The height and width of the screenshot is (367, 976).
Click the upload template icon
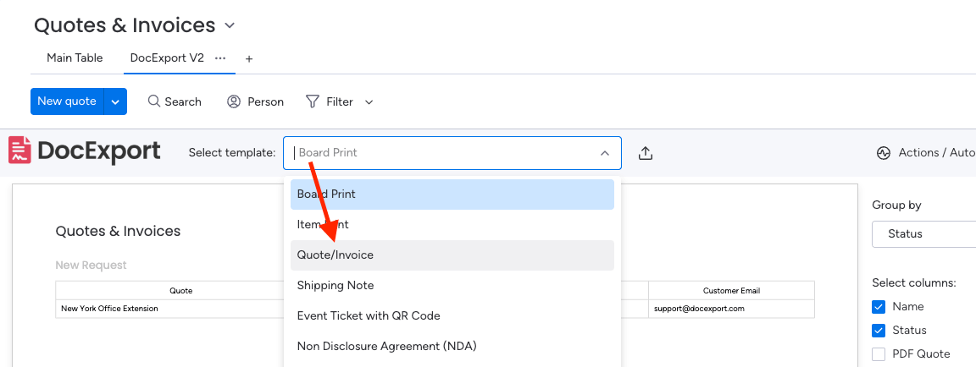coord(646,153)
